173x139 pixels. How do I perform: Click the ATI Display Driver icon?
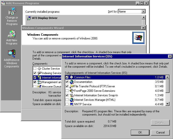coord(29,18)
